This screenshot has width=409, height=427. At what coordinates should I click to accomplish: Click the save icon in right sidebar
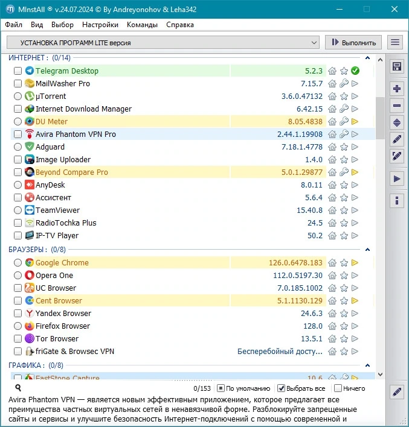point(397,66)
